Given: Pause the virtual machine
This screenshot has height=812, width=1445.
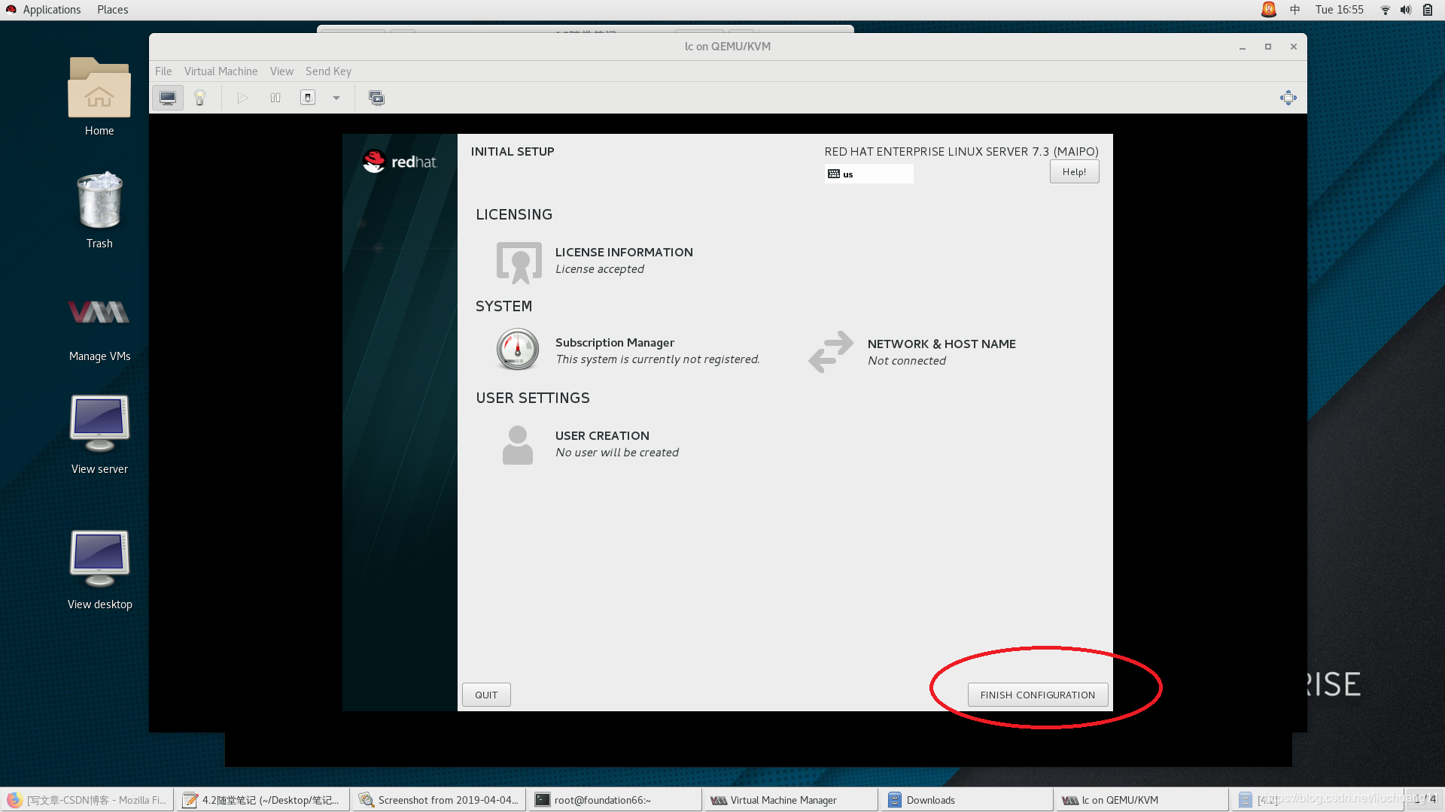Looking at the screenshot, I should [275, 98].
